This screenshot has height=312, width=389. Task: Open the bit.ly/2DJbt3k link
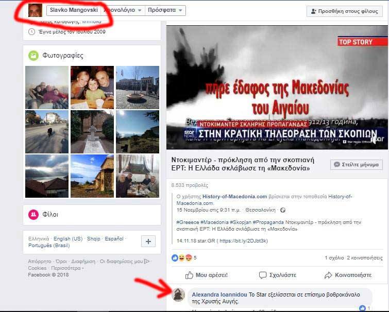tap(243, 240)
